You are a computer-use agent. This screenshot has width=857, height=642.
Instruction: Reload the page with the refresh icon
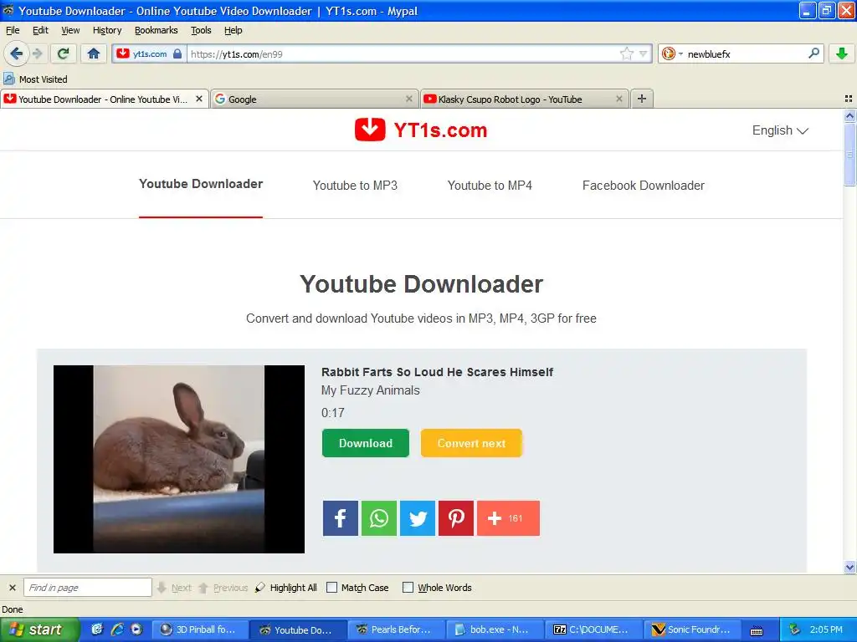point(64,53)
